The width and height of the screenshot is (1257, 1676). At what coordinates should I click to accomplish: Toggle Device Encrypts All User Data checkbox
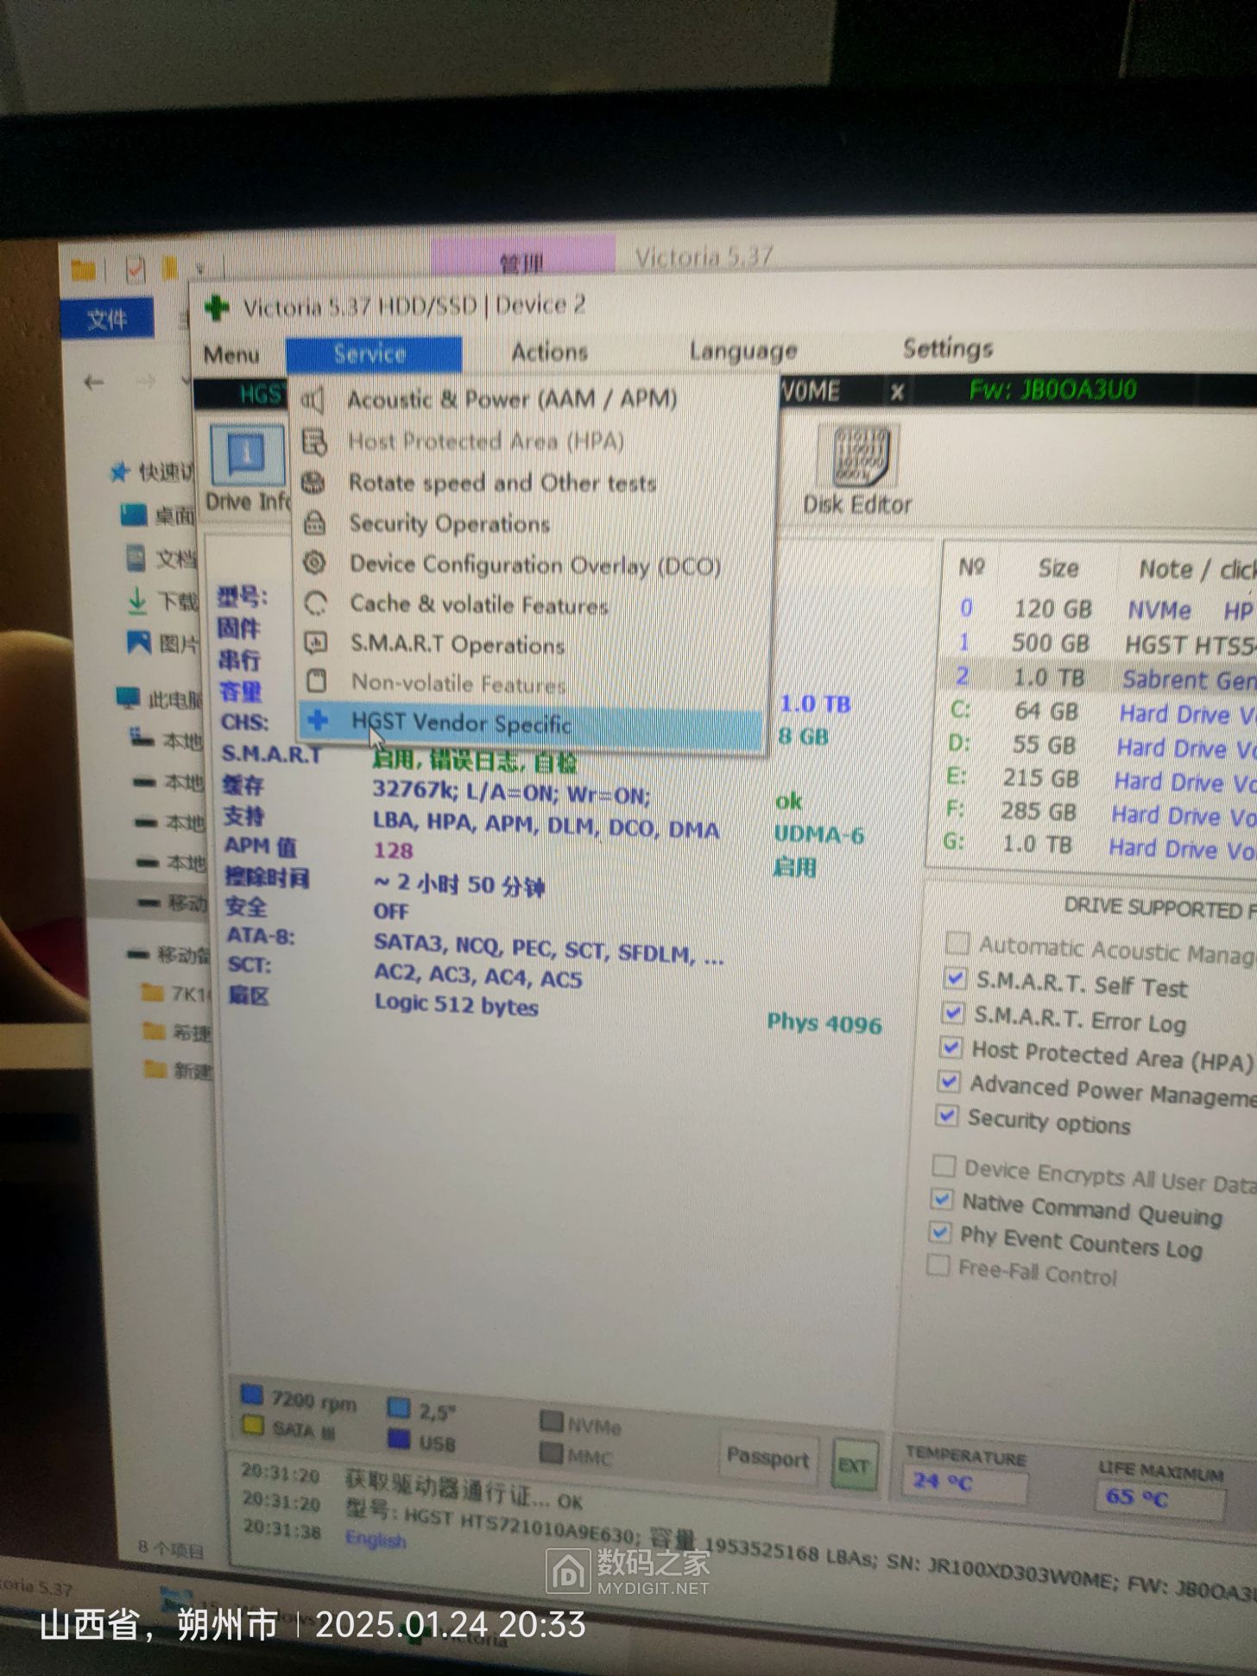(944, 1167)
